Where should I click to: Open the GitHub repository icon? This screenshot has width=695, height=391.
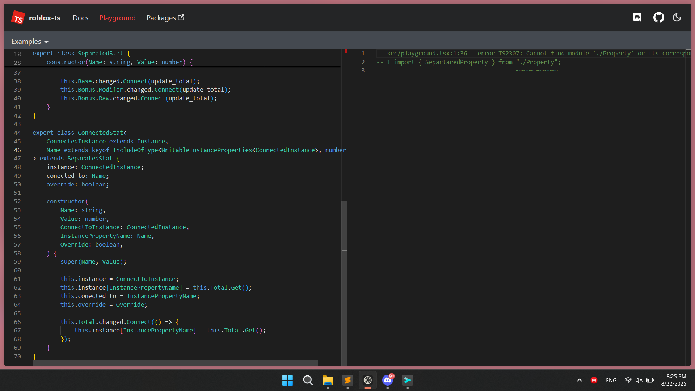[x=658, y=17]
